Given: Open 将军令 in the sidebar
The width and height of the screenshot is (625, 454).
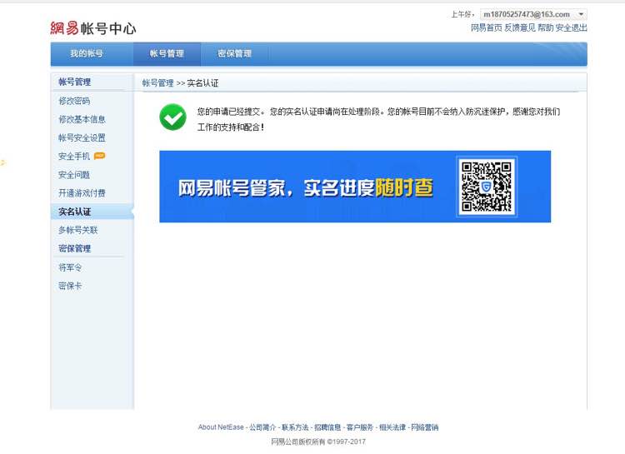Looking at the screenshot, I should coord(70,267).
